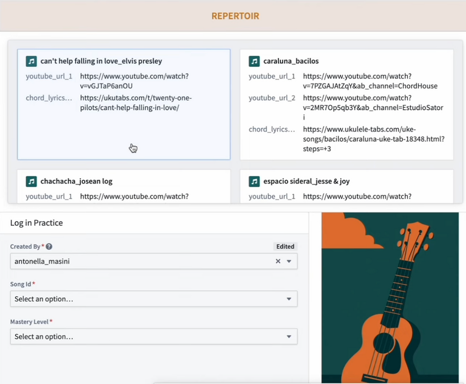Click the music note icon on the caraluna_bacilos card
466x384 pixels.
click(253, 61)
